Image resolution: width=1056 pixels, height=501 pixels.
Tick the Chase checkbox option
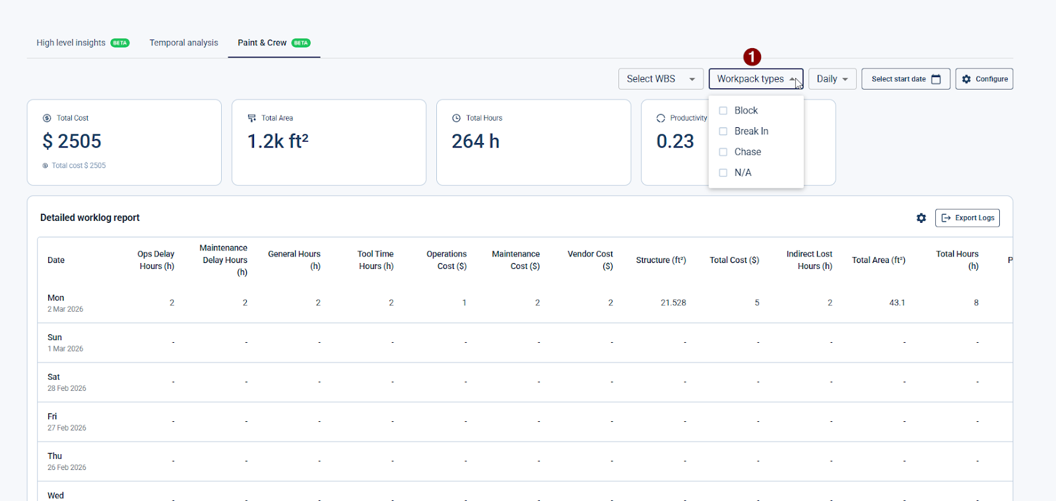point(723,152)
